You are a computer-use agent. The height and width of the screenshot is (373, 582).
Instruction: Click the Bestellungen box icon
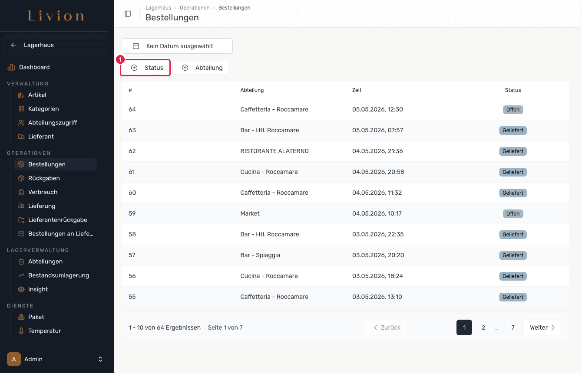21,164
